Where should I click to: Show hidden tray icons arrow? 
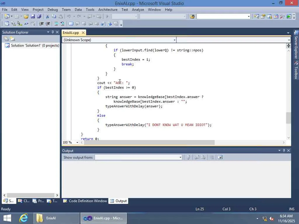tap(258, 218)
